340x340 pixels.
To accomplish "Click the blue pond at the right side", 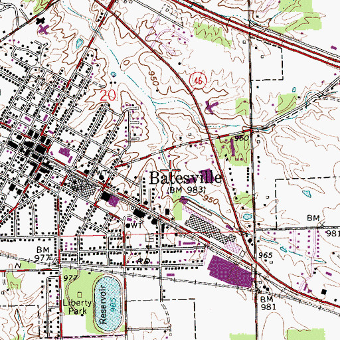I will (x=307, y=194).
